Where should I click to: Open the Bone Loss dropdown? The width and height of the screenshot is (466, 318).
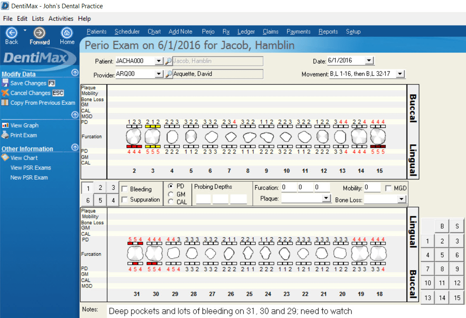click(402, 199)
